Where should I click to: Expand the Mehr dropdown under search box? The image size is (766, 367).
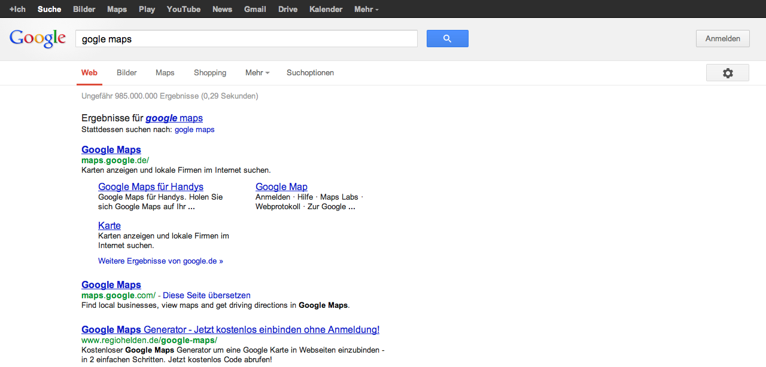[257, 73]
